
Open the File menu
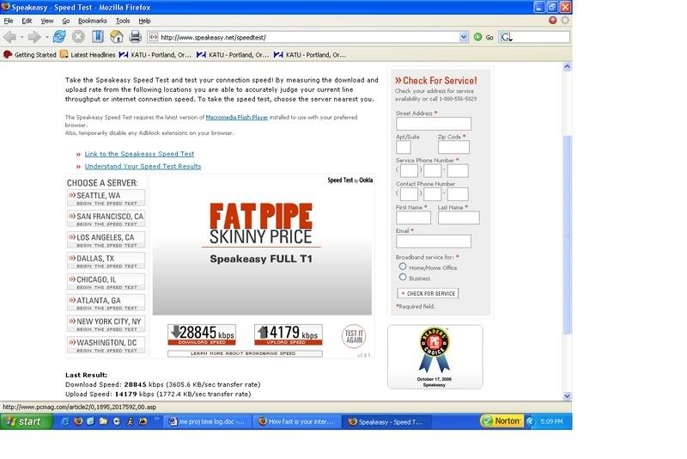coord(9,21)
